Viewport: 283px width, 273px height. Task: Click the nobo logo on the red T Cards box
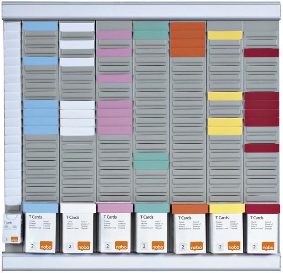tap(268, 246)
